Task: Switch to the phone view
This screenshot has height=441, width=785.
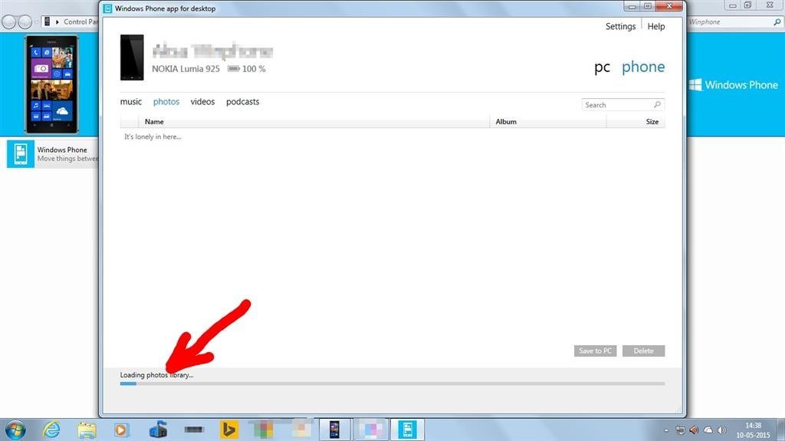Action: tap(643, 67)
